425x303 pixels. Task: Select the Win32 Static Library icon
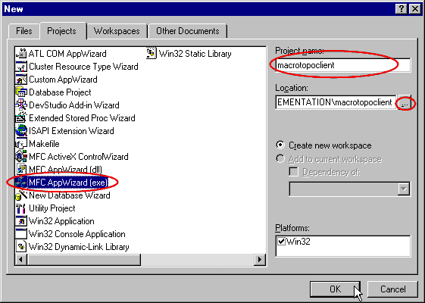[x=152, y=53]
